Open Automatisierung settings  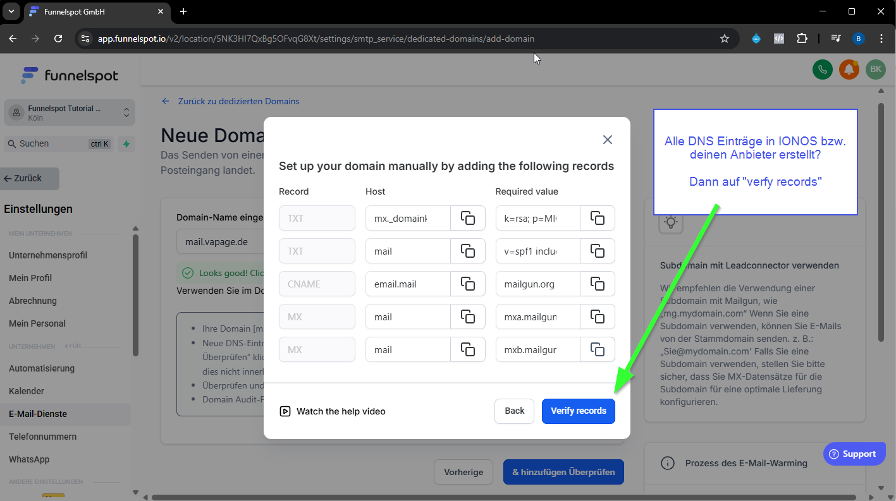(x=42, y=368)
